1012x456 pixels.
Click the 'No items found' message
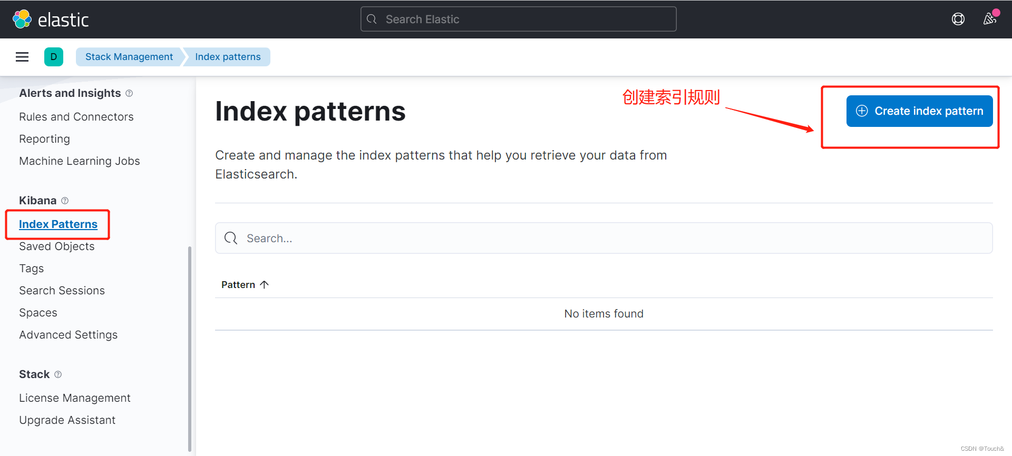(604, 314)
